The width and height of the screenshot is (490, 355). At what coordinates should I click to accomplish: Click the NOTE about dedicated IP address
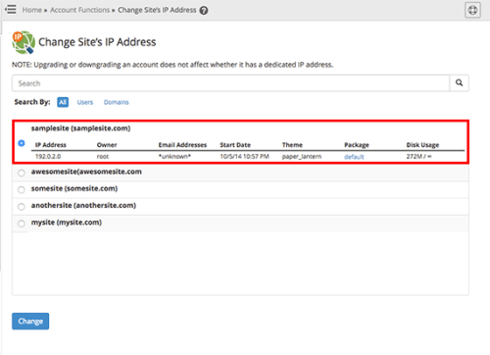coord(172,65)
